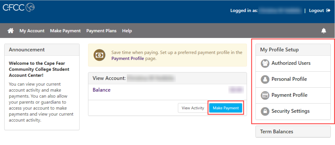Click the View Activity button
This screenshot has height=145, width=335.
pos(193,108)
